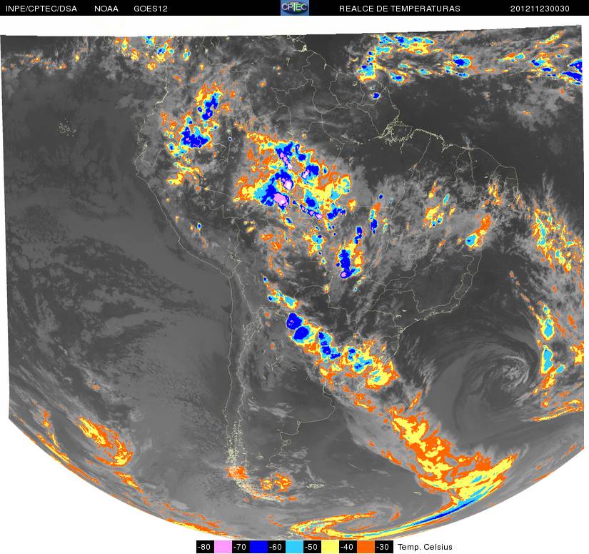Click the orange legend swatch after -40
589x554 pixels.
click(366, 547)
